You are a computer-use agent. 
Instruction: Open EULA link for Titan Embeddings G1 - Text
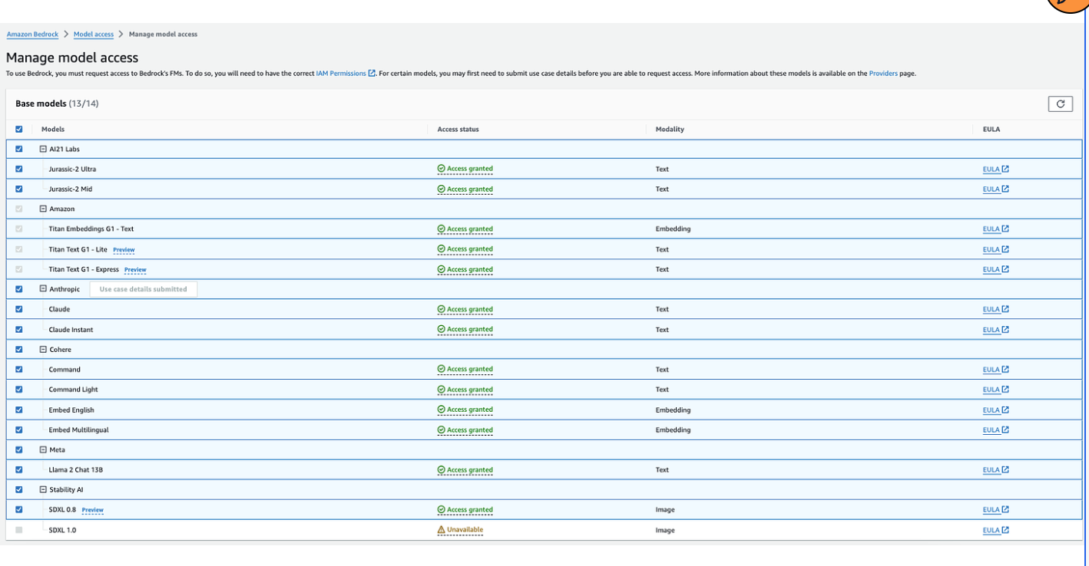(995, 229)
